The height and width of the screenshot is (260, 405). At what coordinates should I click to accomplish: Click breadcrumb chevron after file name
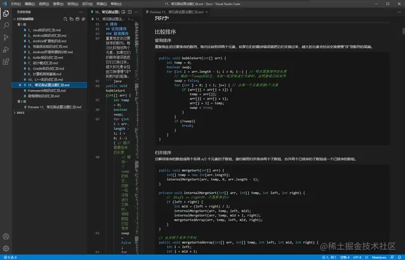(129, 19)
